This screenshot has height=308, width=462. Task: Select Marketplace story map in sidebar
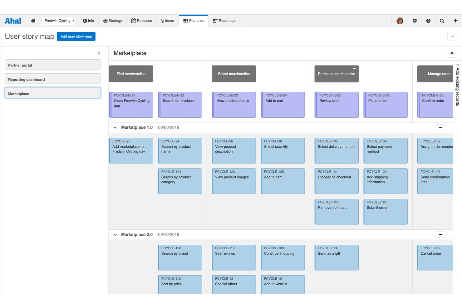tap(52, 93)
